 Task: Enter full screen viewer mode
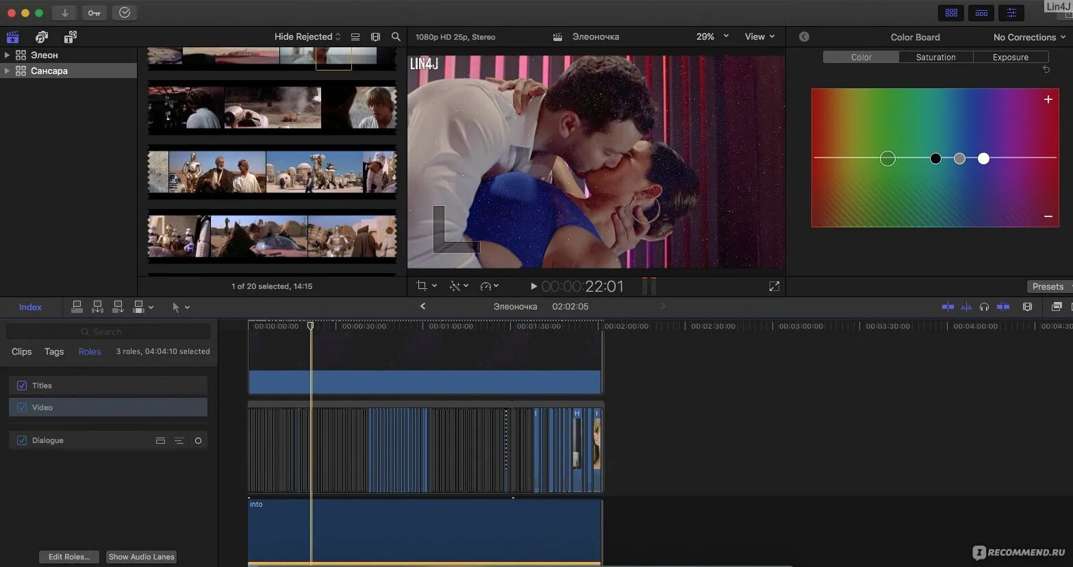click(774, 286)
